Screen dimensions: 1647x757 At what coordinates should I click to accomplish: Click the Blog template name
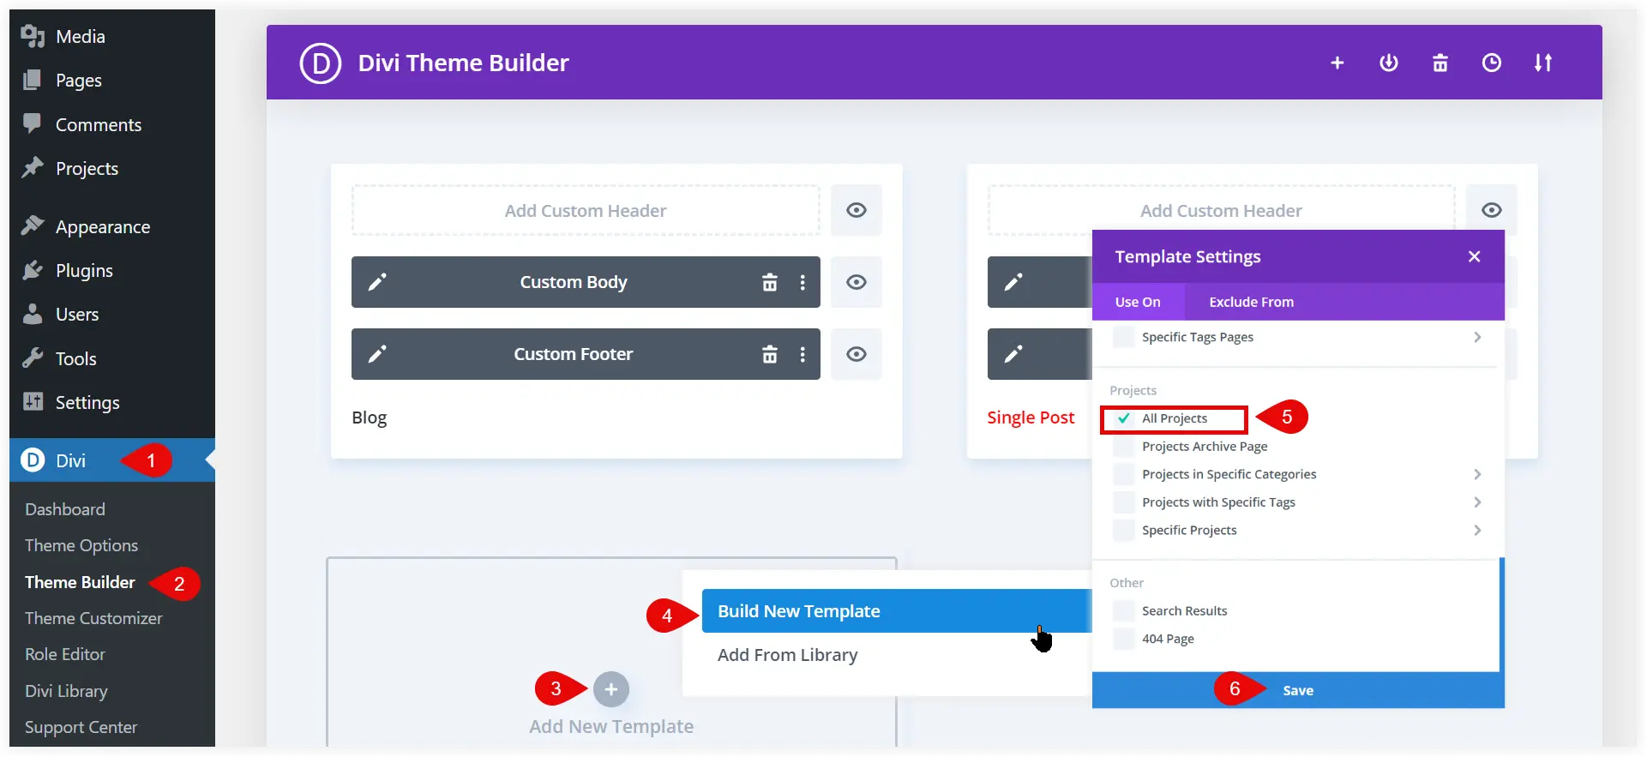(x=370, y=418)
